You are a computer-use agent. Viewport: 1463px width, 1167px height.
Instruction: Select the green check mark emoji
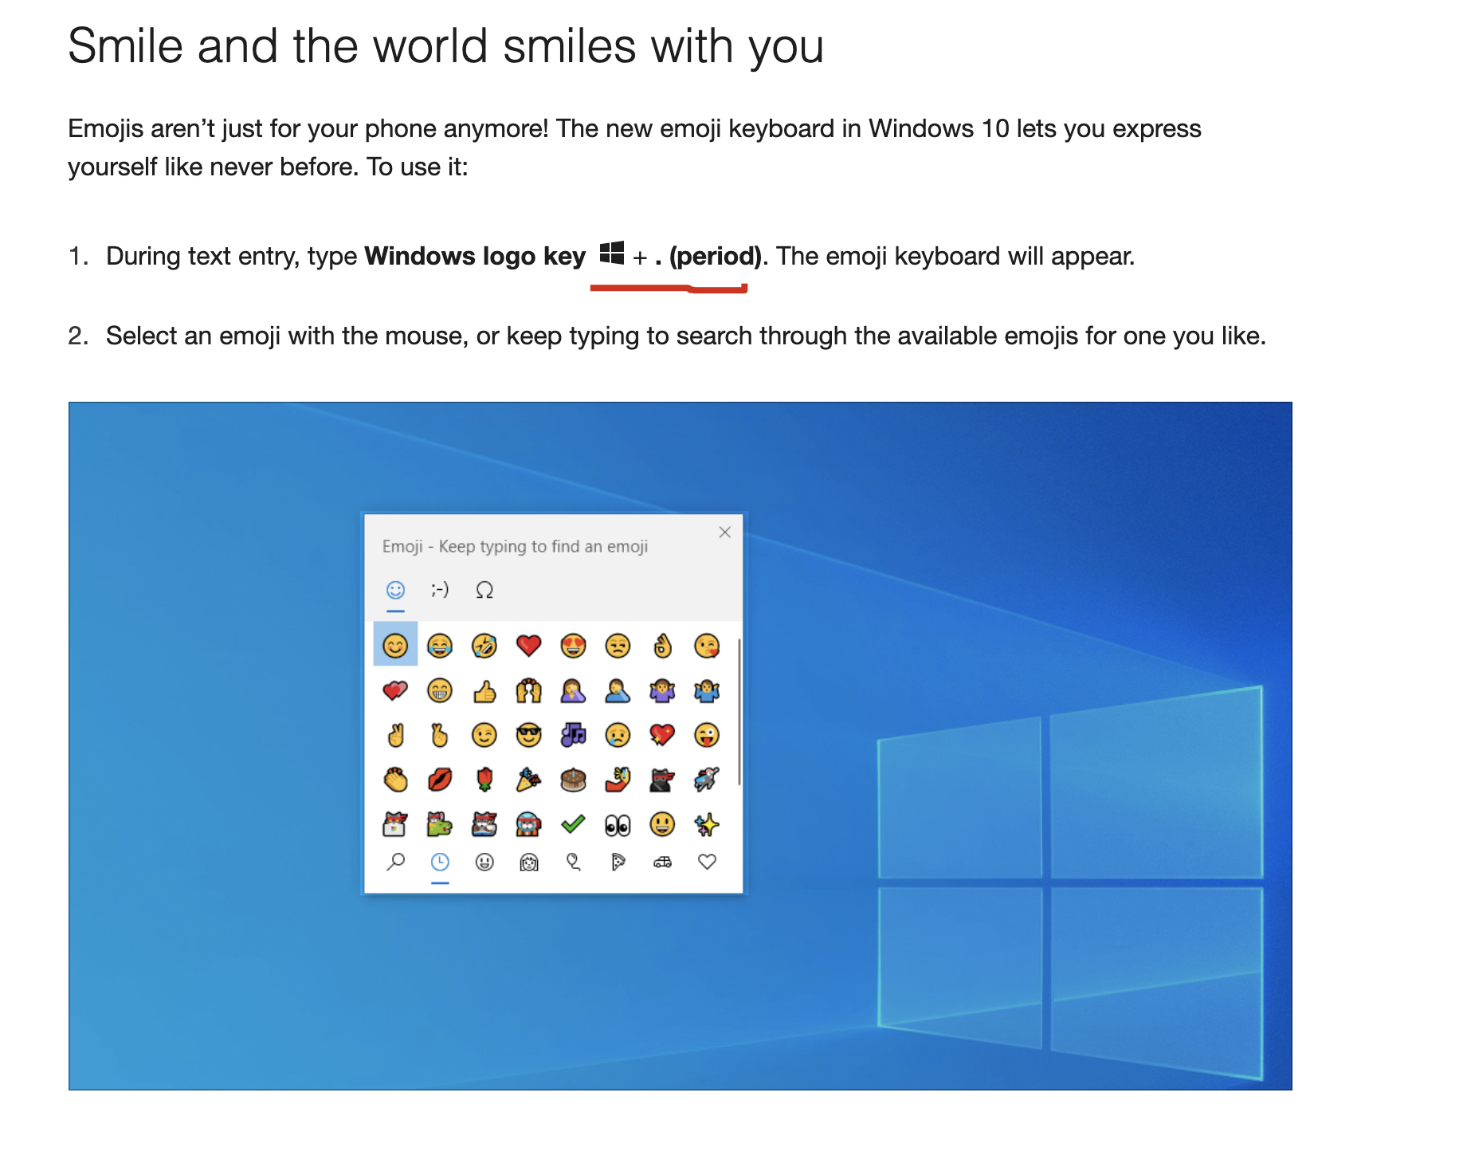click(573, 823)
